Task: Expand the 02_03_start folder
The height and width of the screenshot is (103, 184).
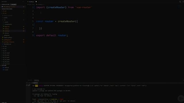Action: click(6, 60)
